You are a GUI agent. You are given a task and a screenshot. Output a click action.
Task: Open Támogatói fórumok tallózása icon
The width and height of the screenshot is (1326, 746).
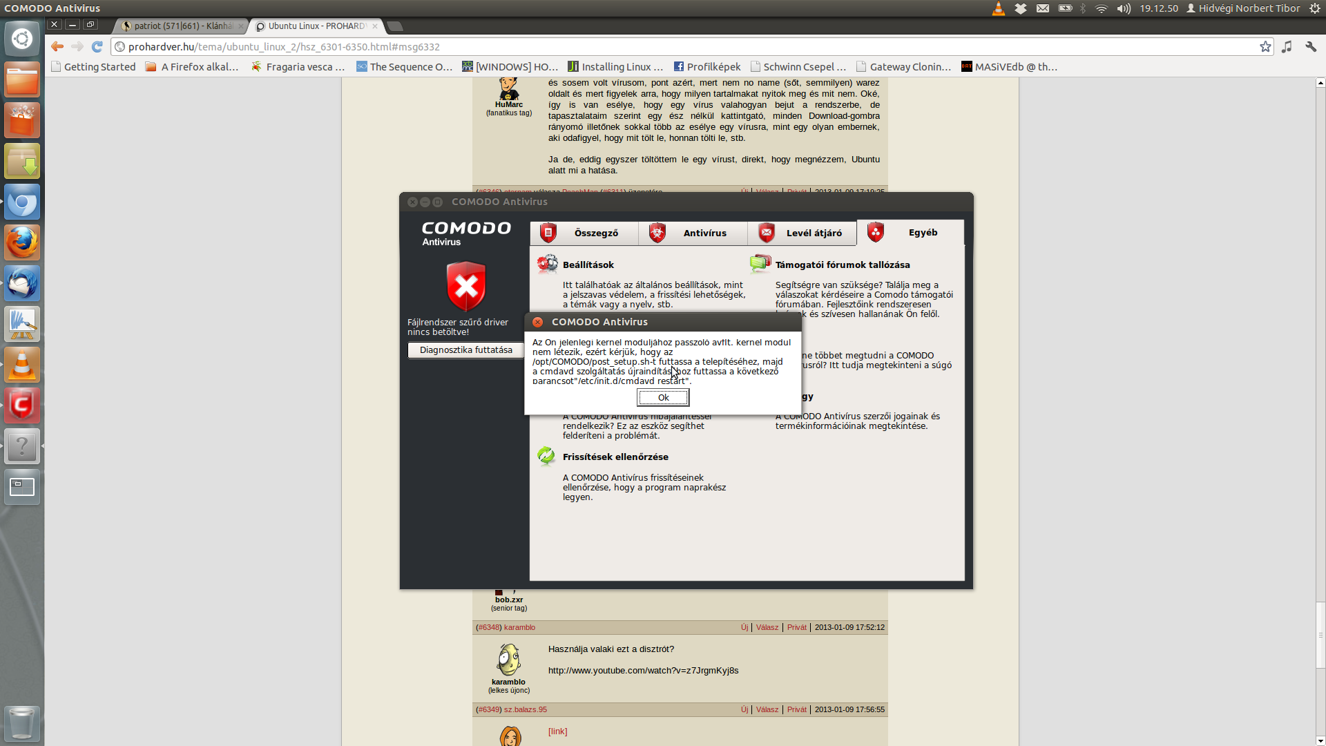click(x=760, y=263)
